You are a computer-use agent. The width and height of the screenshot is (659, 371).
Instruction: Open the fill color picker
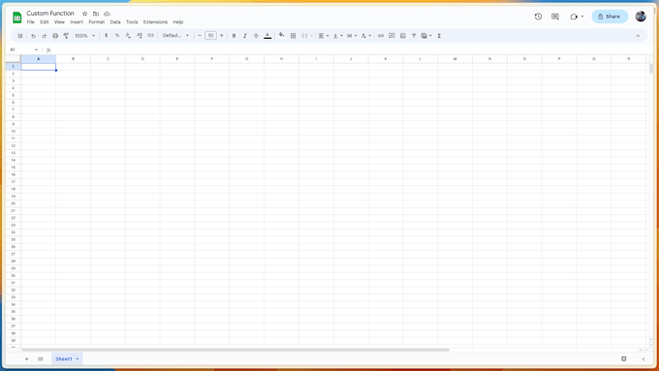pos(282,35)
